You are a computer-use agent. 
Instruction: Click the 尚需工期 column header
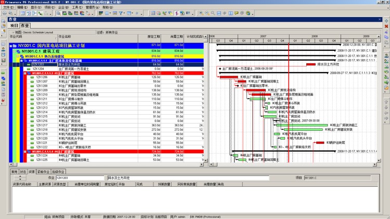pos(172,38)
